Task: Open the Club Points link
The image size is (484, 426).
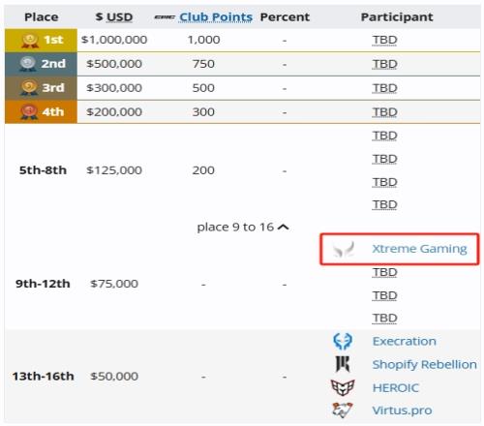Action: pyautogui.click(x=216, y=17)
